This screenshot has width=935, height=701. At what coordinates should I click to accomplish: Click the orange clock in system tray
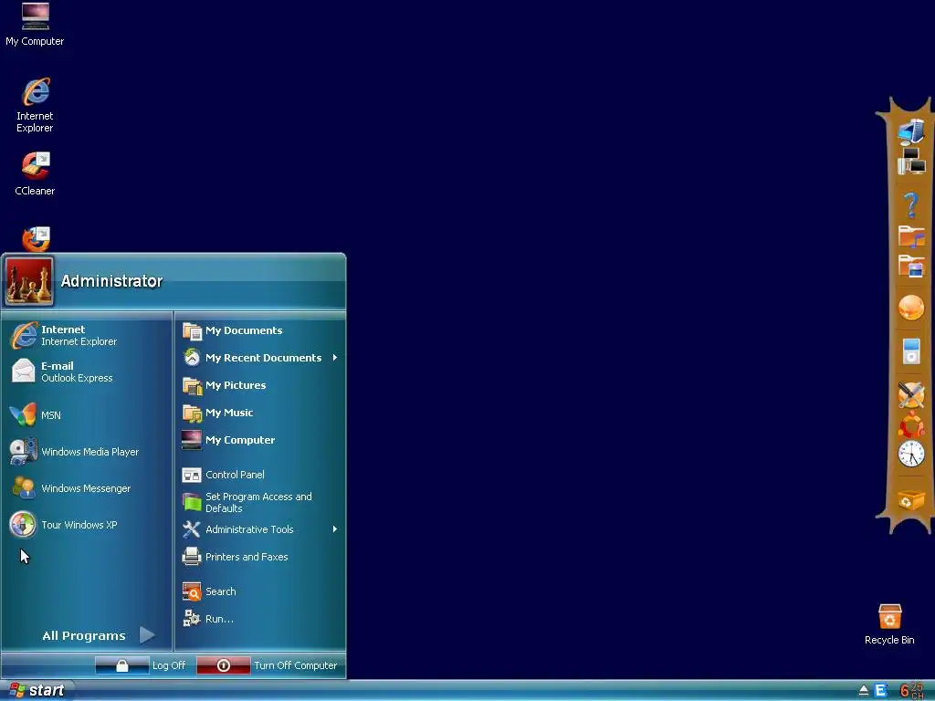coord(912,691)
